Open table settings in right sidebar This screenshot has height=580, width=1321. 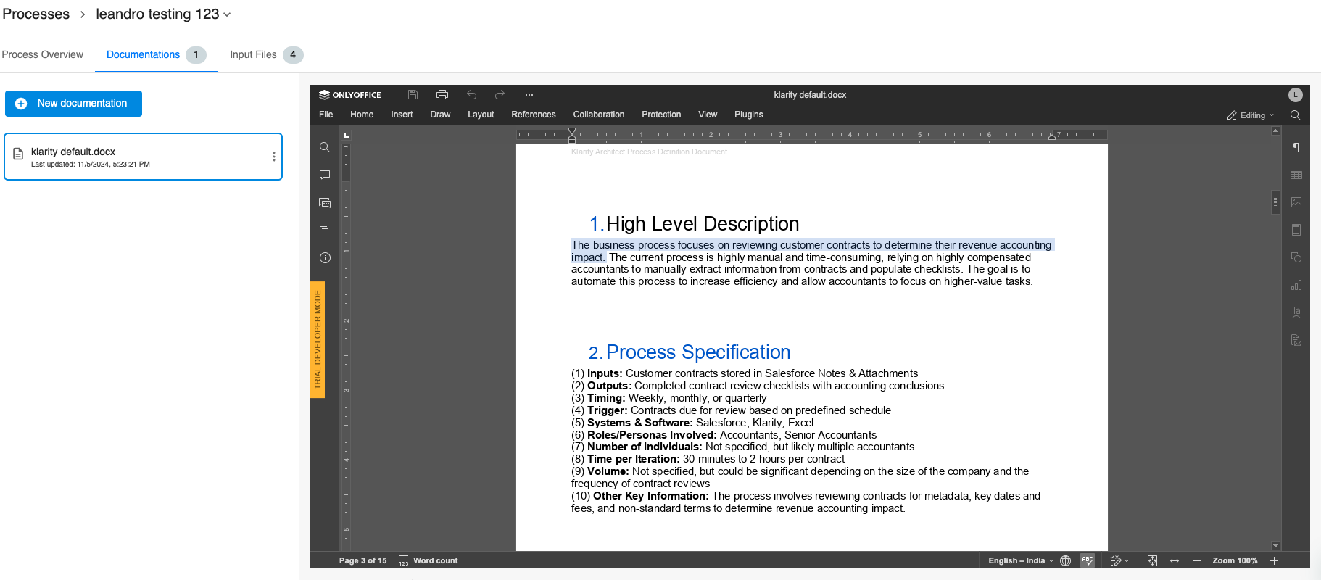click(x=1296, y=175)
